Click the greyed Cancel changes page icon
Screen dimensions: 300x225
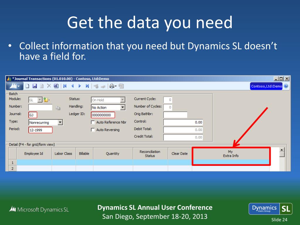[42, 86]
